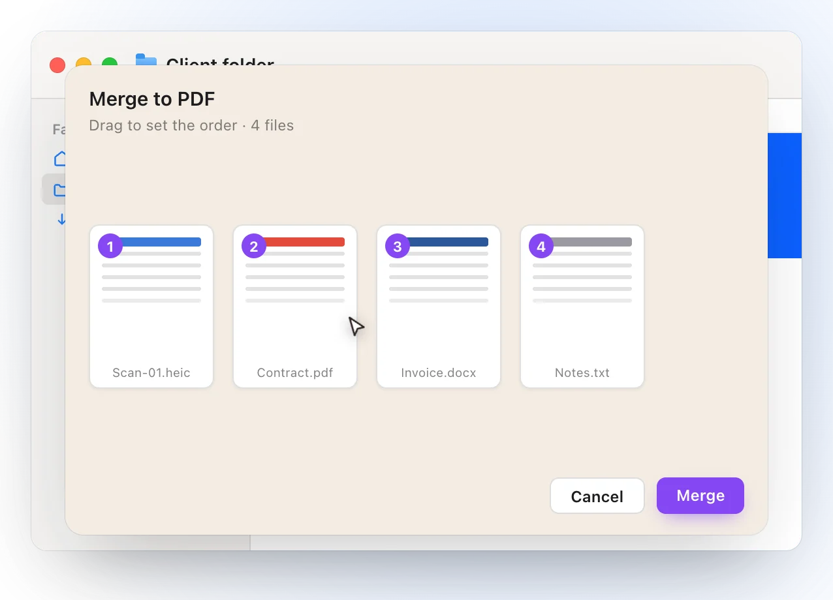This screenshot has height=600, width=833.
Task: Select the Invoice.docx file card
Action: pos(439,307)
